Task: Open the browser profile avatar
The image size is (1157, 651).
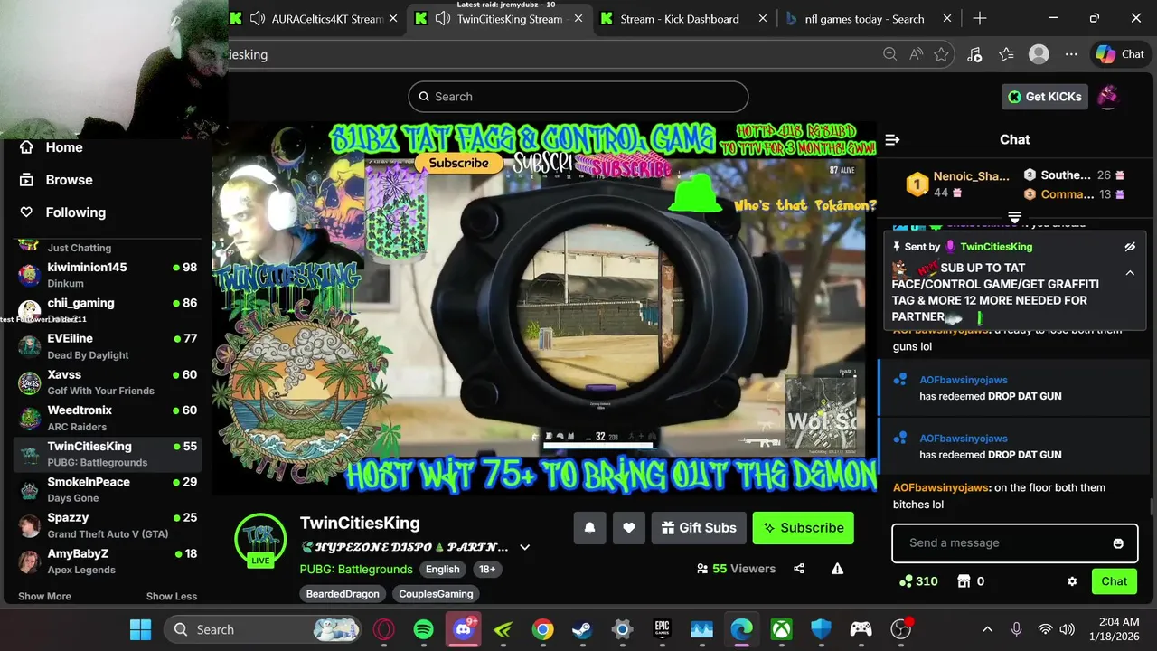Action: (1039, 54)
